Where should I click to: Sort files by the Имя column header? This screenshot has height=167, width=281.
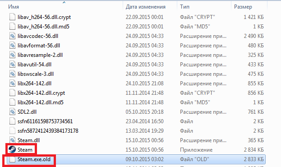[x=14, y=7]
